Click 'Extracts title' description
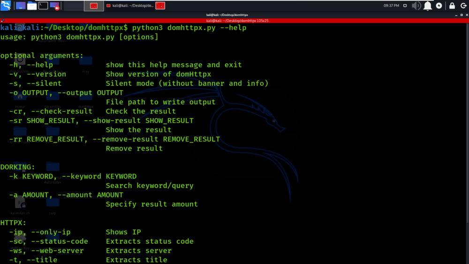 pyautogui.click(x=136, y=260)
